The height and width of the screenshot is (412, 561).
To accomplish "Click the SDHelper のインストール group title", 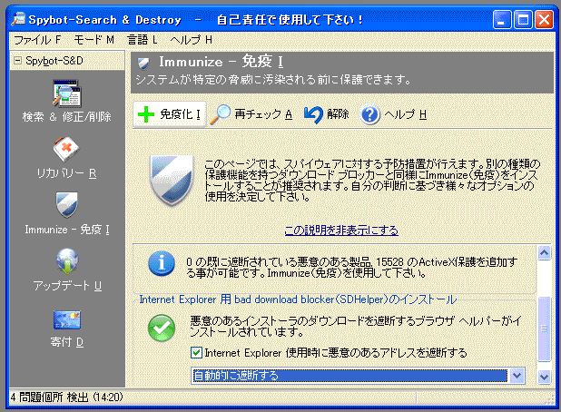I will click(298, 299).
